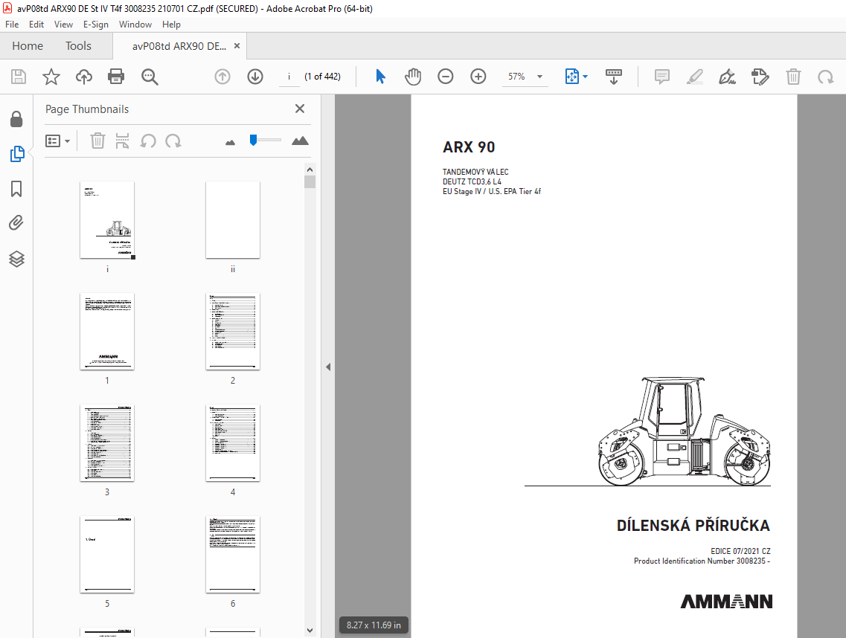Collapse the navigation pane arrow
Image resolution: width=846 pixels, height=638 pixels.
point(328,367)
